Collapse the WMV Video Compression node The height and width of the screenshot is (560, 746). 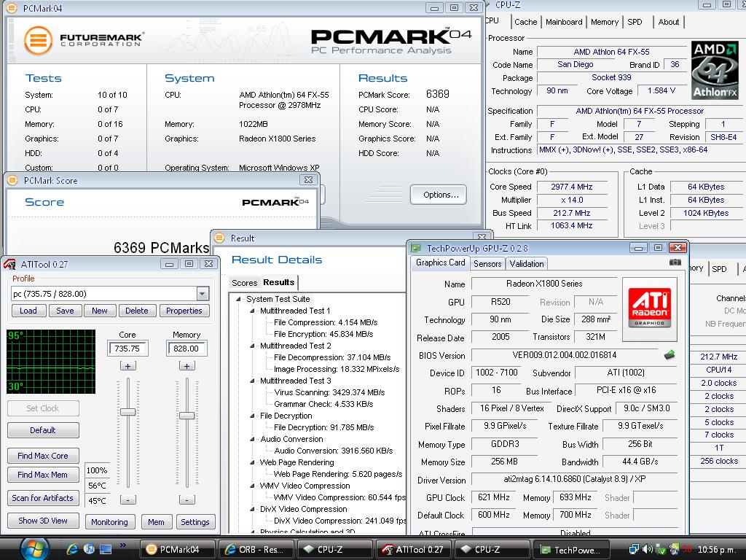click(252, 486)
